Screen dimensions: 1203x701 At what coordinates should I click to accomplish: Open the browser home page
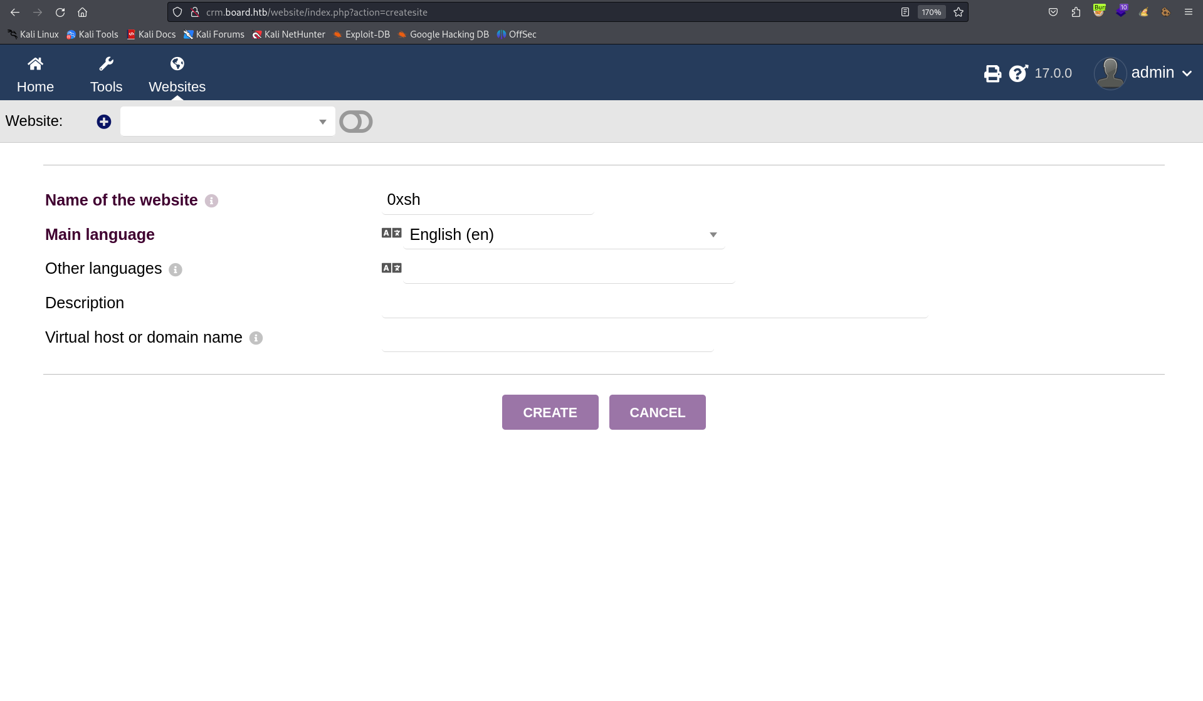click(82, 12)
